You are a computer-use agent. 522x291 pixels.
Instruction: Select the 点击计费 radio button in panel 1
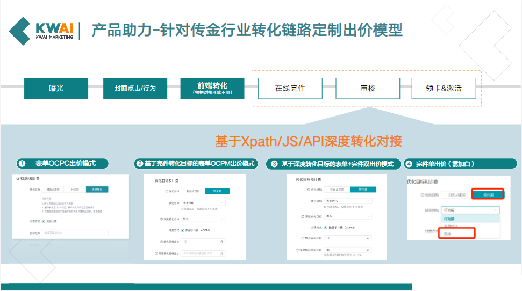(x=45, y=221)
